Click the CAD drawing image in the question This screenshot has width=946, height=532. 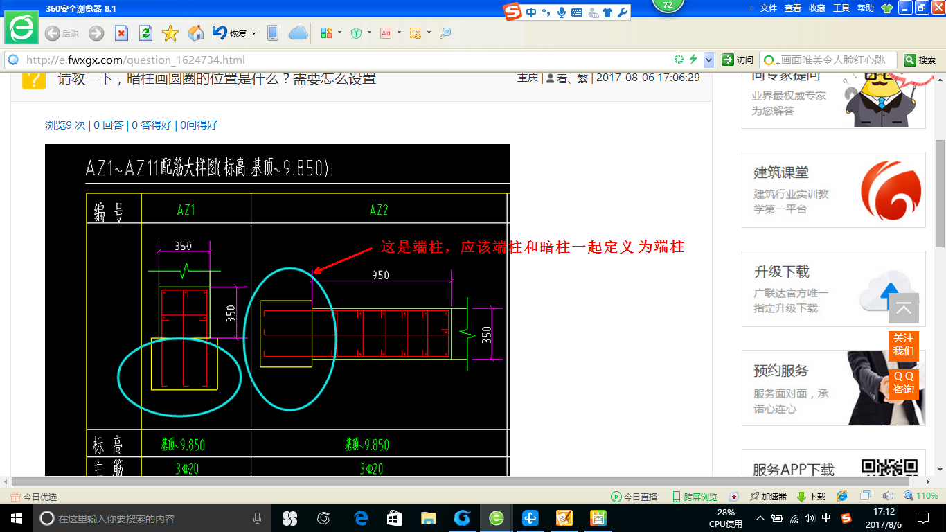point(277,310)
